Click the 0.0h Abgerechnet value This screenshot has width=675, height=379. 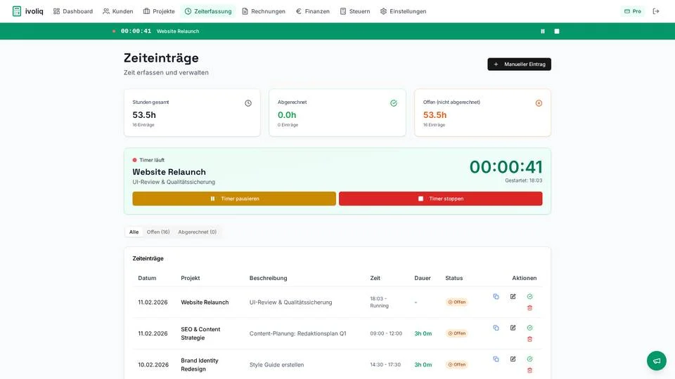coord(287,114)
